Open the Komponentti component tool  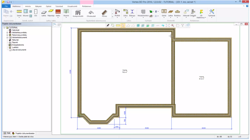coord(78,13)
